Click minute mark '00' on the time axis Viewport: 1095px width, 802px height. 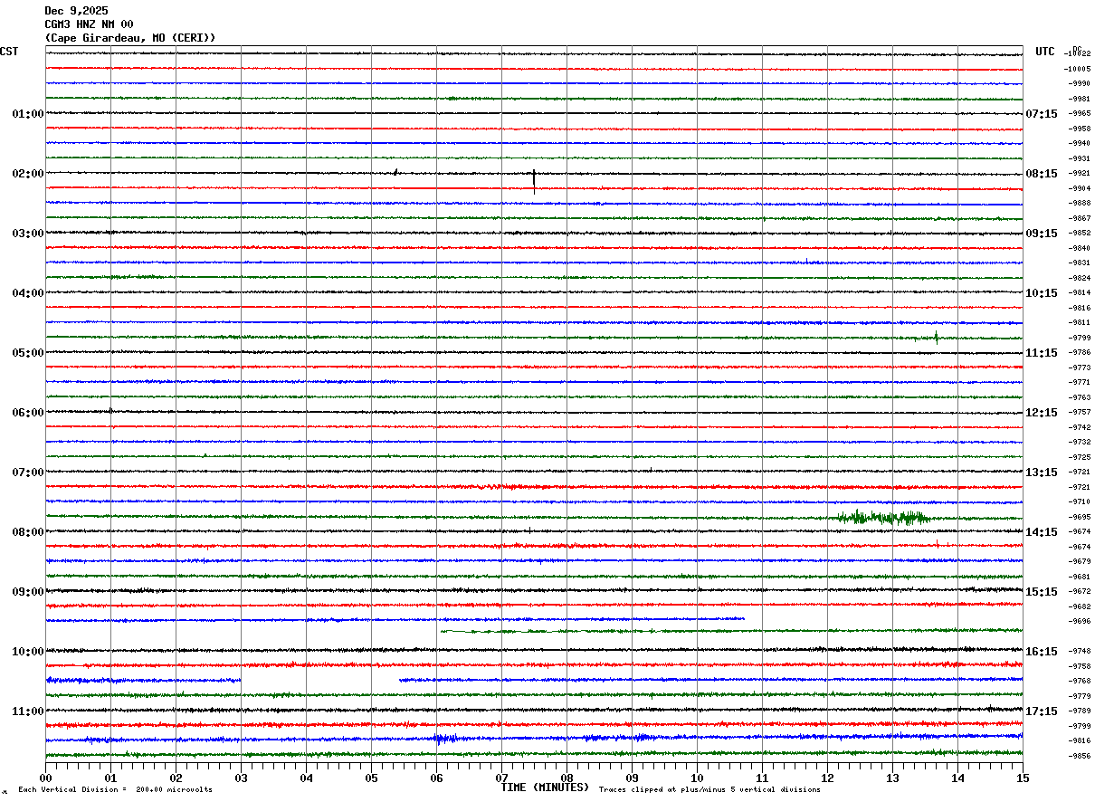pyautogui.click(x=45, y=778)
